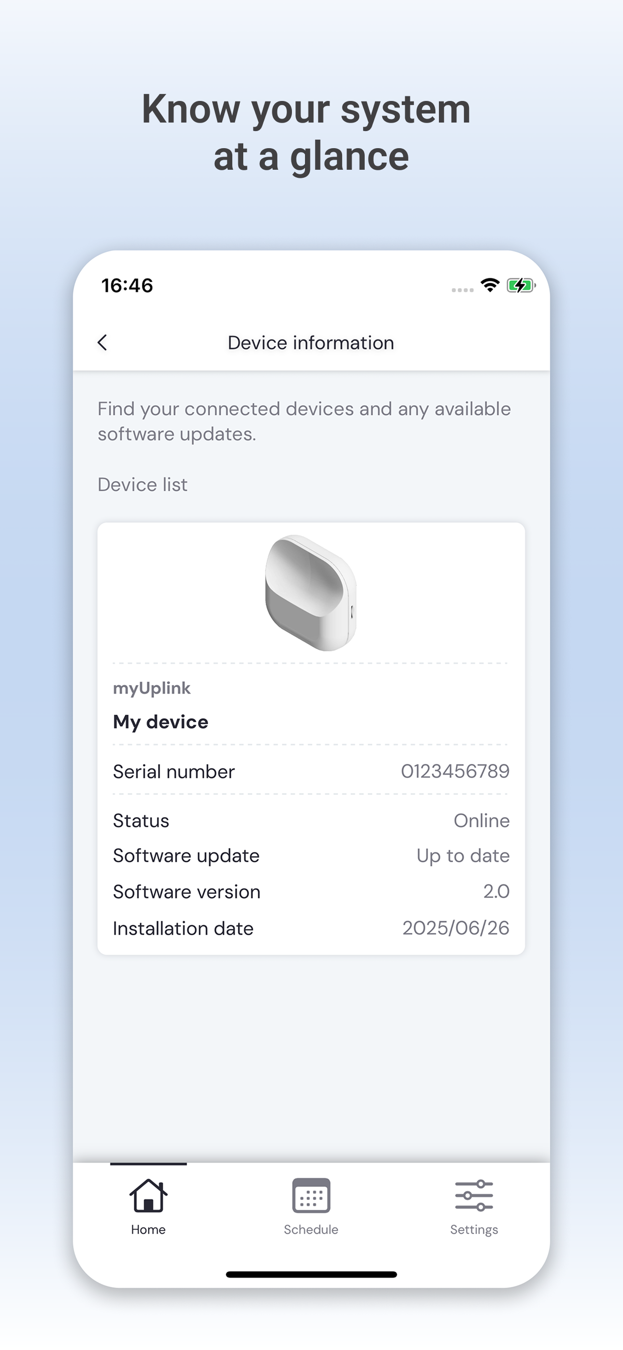Tap the Serial number 0123456789 value
Image resolution: width=623 pixels, height=1350 pixels.
(455, 771)
